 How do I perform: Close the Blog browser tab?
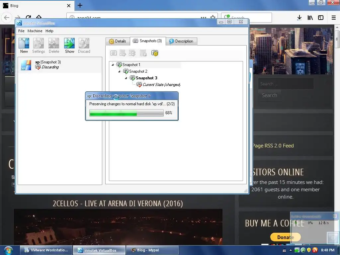click(x=69, y=6)
